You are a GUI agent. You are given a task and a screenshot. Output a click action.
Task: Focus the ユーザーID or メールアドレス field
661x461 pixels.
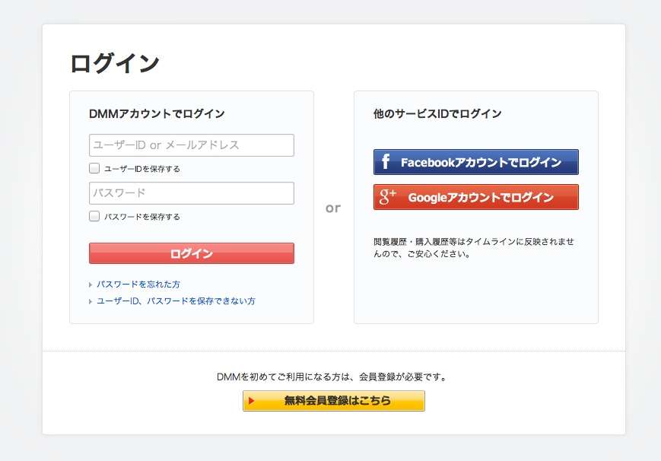click(x=192, y=145)
